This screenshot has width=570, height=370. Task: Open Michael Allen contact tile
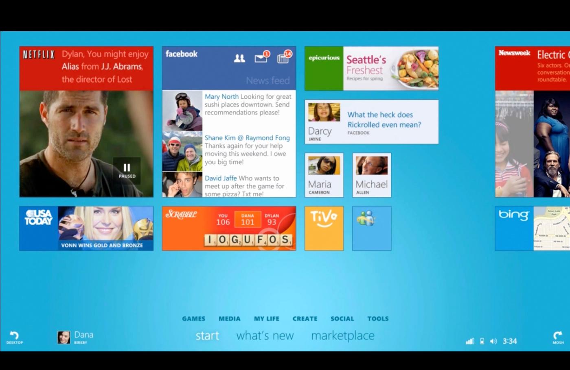tap(372, 175)
